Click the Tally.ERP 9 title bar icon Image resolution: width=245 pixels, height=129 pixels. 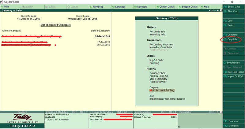[x=2, y=2]
